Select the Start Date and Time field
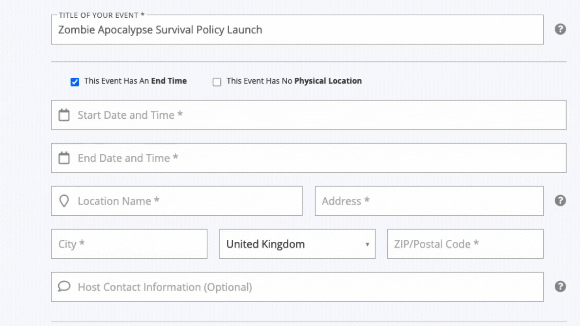 (x=309, y=115)
